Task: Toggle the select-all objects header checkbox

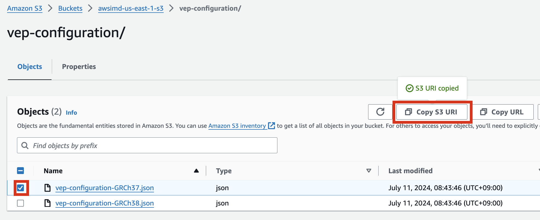Action: pyautogui.click(x=21, y=171)
